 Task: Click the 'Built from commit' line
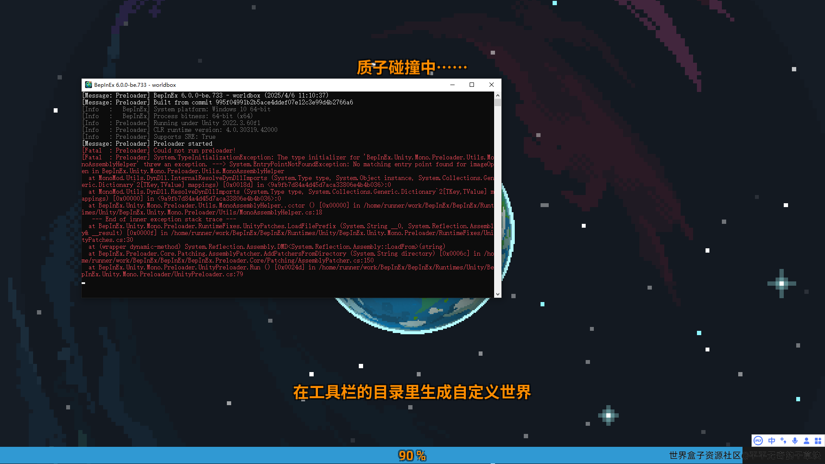tap(217, 102)
